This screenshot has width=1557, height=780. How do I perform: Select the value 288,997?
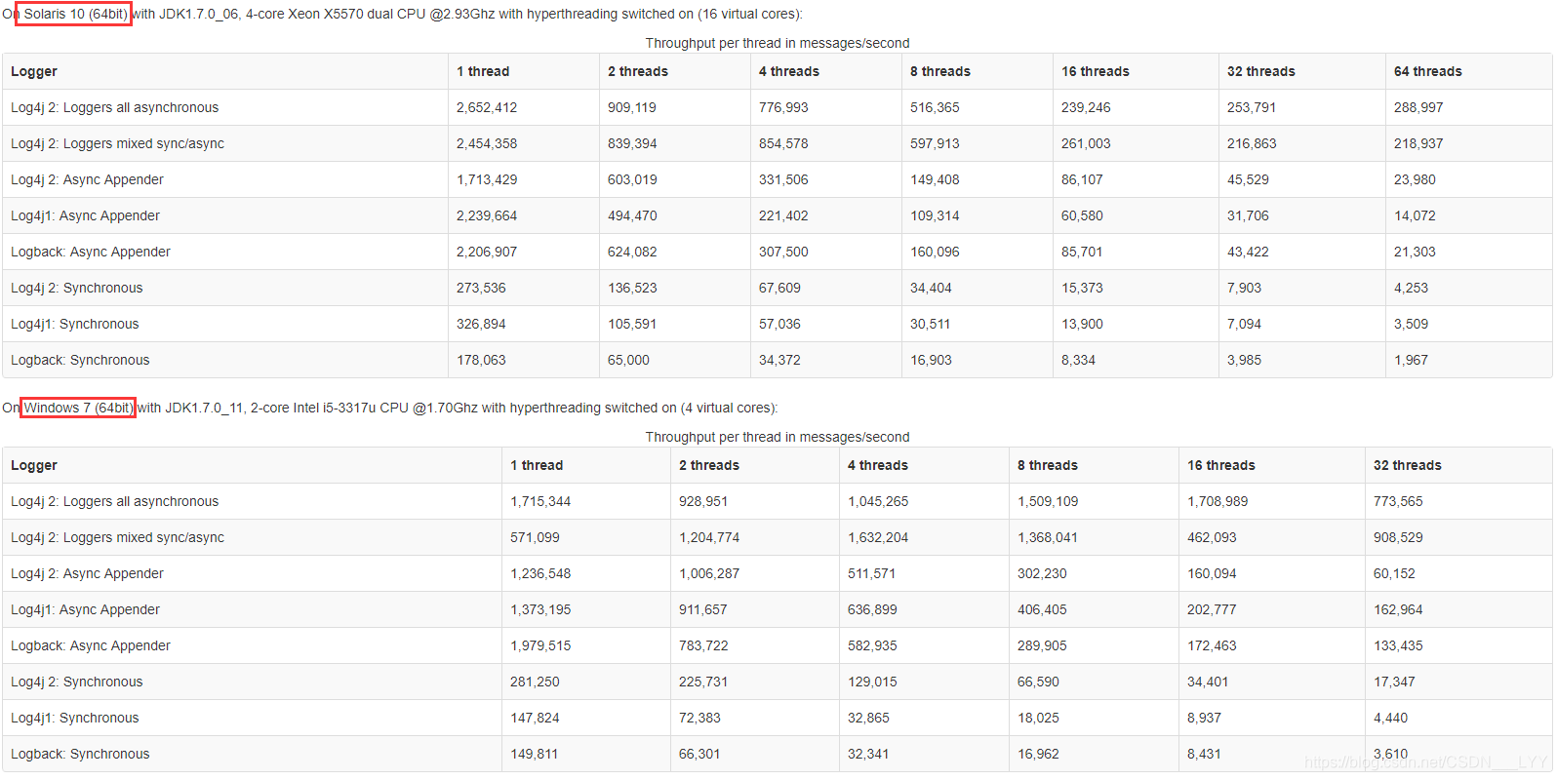1418,107
